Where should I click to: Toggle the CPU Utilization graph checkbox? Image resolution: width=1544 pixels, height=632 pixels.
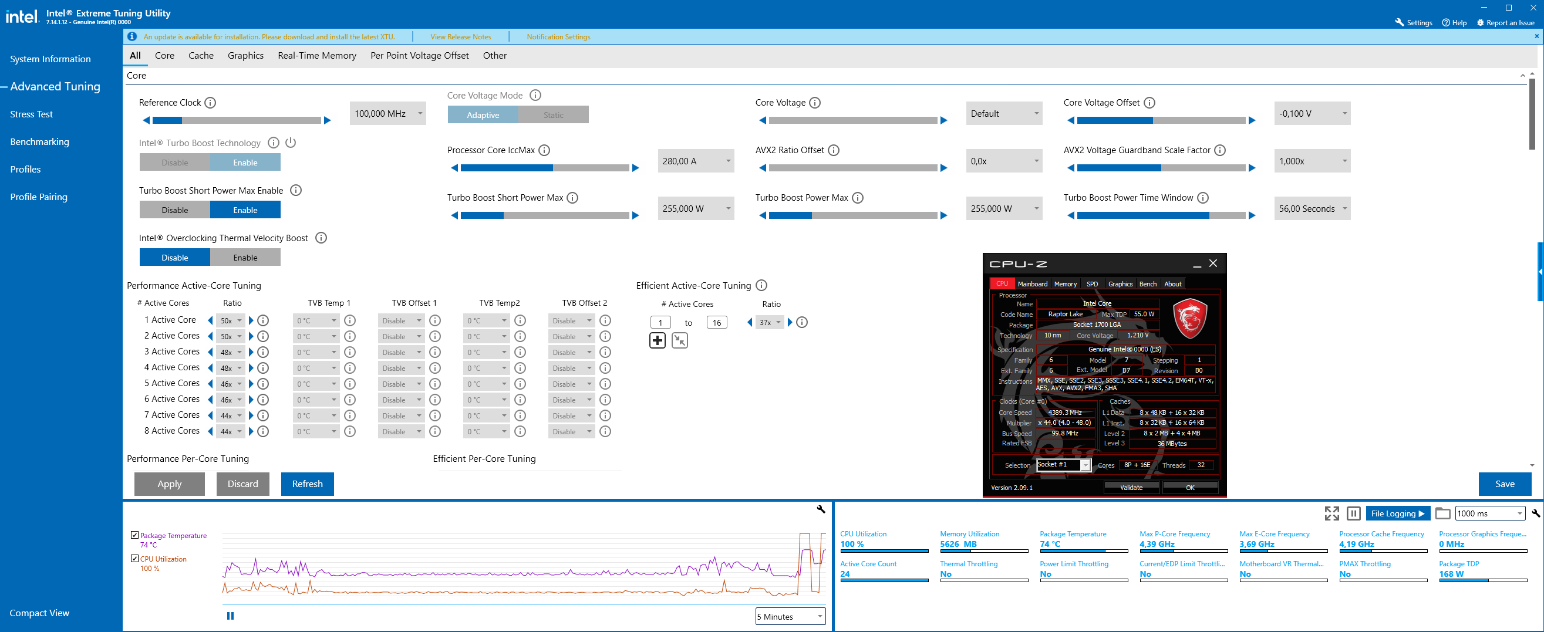[135, 558]
